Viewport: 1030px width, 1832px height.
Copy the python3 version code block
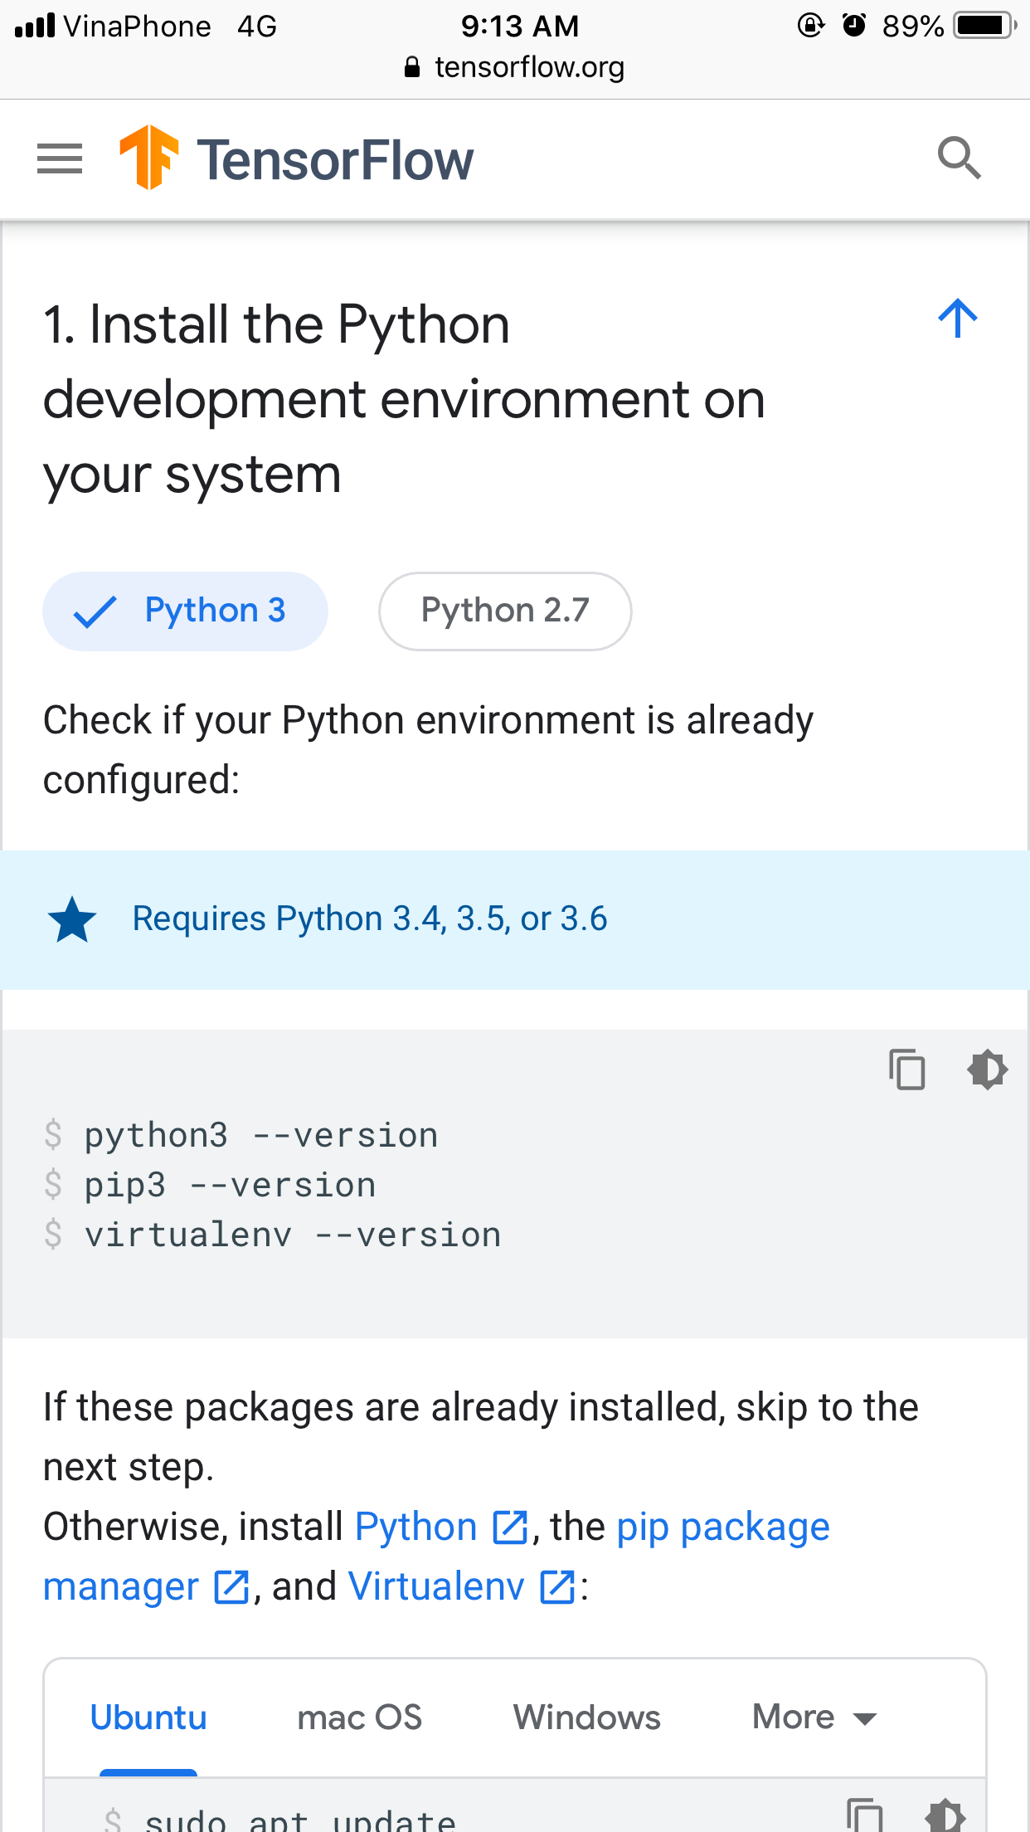(x=906, y=1069)
